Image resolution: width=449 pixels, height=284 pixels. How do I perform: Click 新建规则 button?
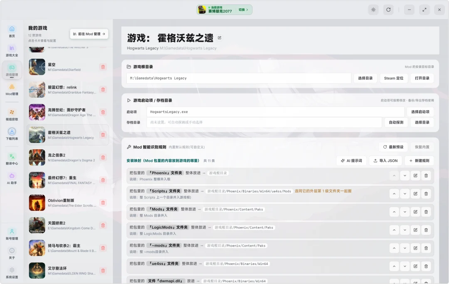[x=419, y=161]
